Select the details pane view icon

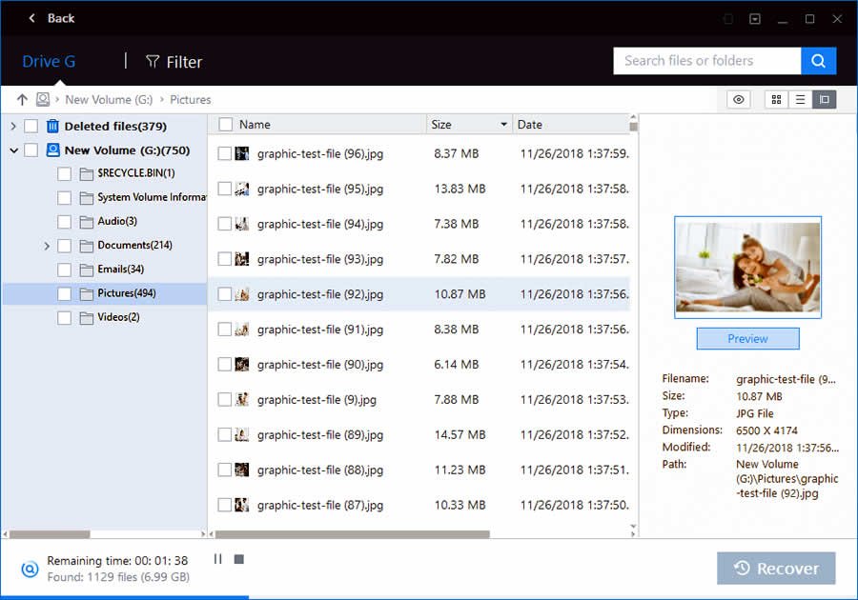[825, 99]
